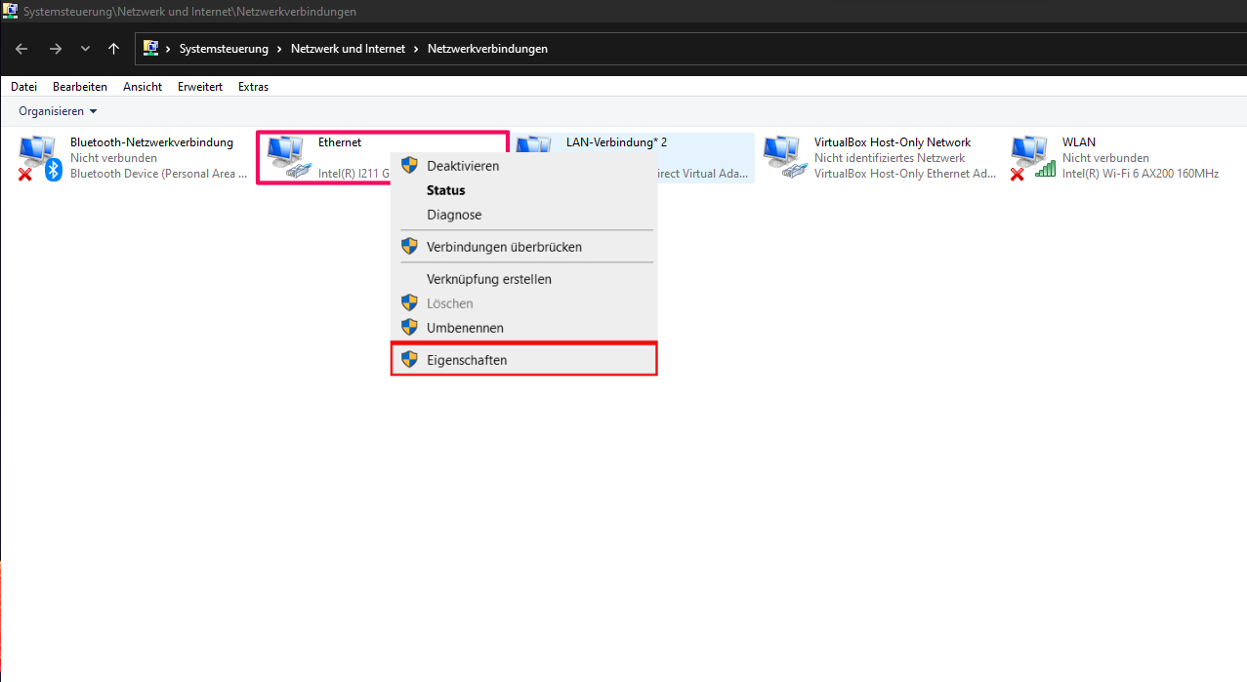This screenshot has width=1247, height=682.
Task: Choose Umbenennen from the context menu
Action: (x=465, y=328)
